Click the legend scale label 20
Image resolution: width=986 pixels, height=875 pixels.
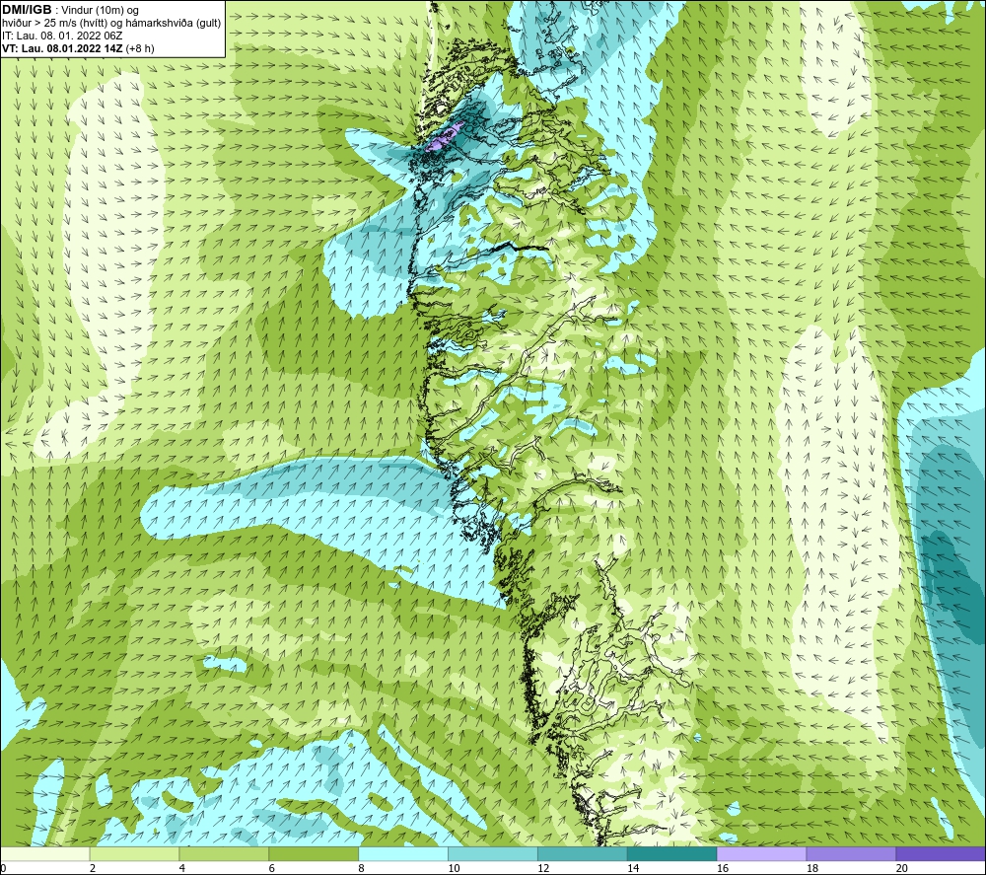(902, 868)
